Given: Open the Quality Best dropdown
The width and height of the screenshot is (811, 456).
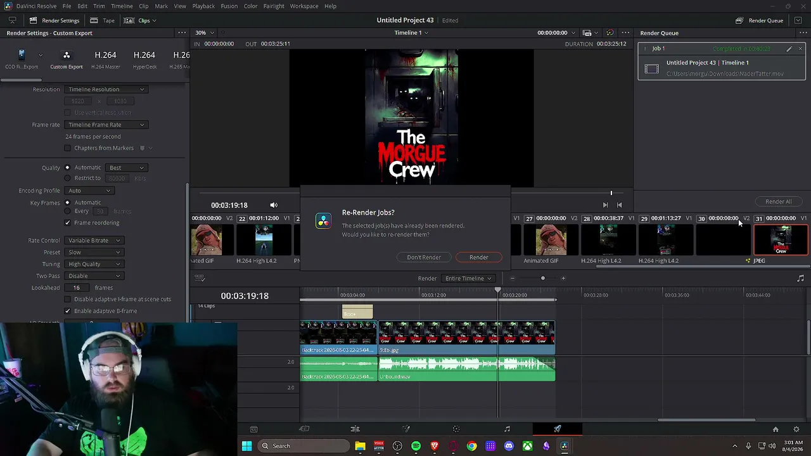Looking at the screenshot, I should [126, 168].
